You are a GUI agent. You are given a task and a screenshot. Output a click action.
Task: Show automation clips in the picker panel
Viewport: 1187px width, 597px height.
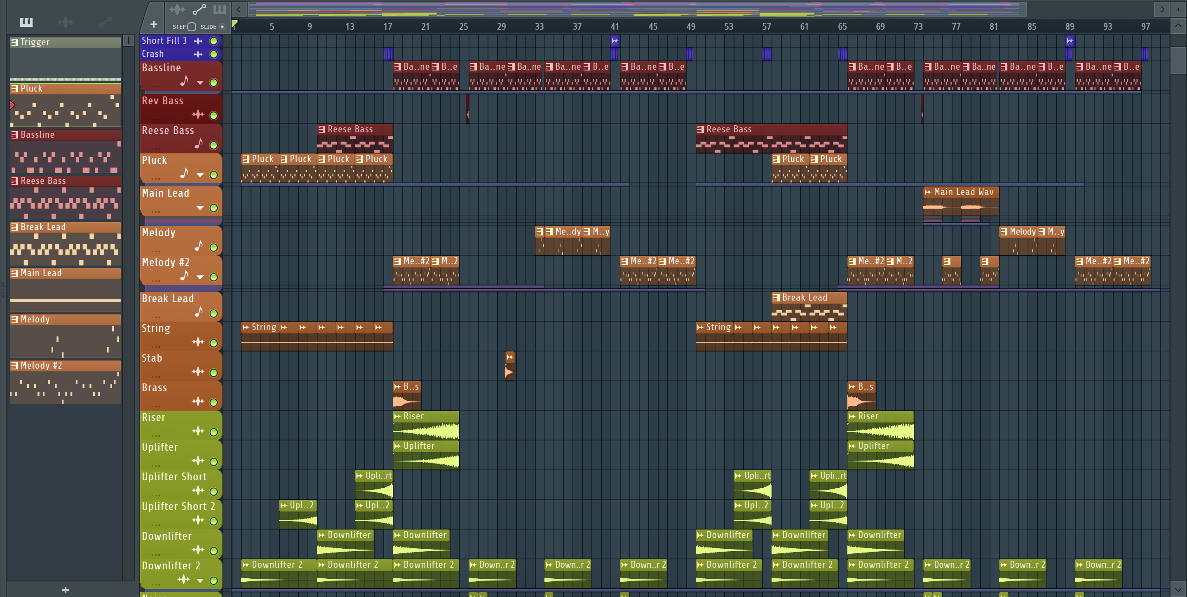pyautogui.click(x=105, y=22)
